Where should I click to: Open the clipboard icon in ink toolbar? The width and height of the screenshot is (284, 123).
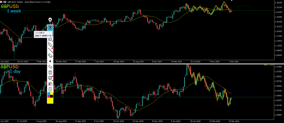(50, 89)
